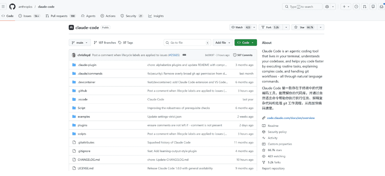Open the Copilot chat icon
The height and width of the screenshot is (176, 385).
click(x=327, y=6)
